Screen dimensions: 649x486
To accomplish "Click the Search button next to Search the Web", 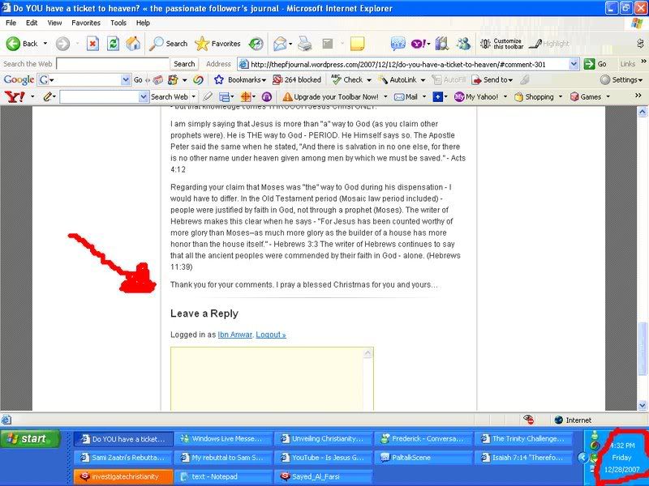I will (184, 64).
